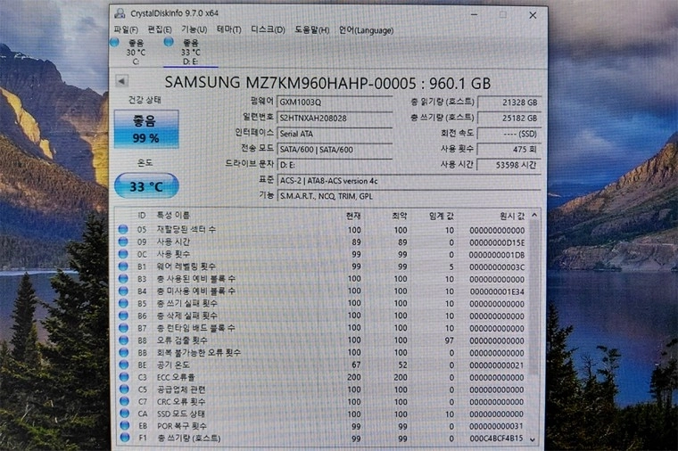Viewport: 678px width, 451px height.
Task: Click status icon of attribute B3 row
Action: coord(123,279)
